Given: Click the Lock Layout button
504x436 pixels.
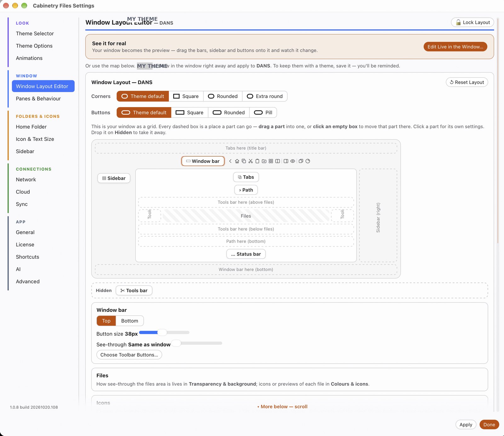Looking at the screenshot, I should [x=472, y=22].
